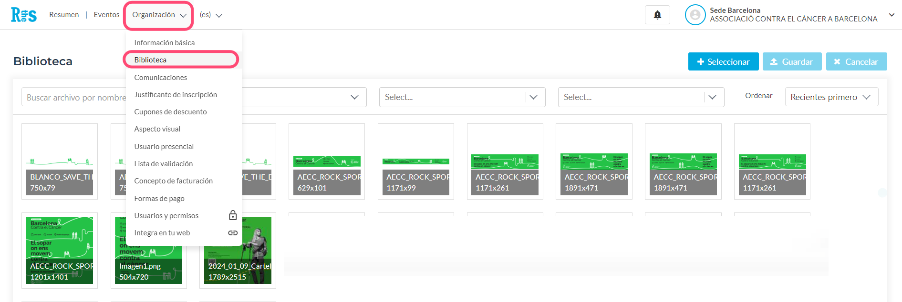The image size is (902, 302).
Task: Select Información básica menu entry
Action: point(184,43)
